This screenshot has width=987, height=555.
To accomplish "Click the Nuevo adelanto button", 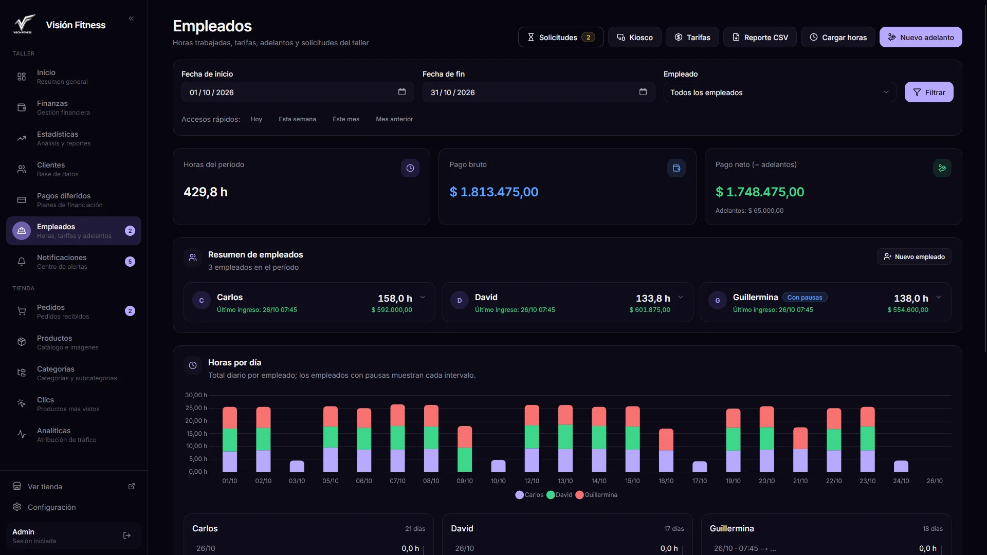I will pos(921,37).
